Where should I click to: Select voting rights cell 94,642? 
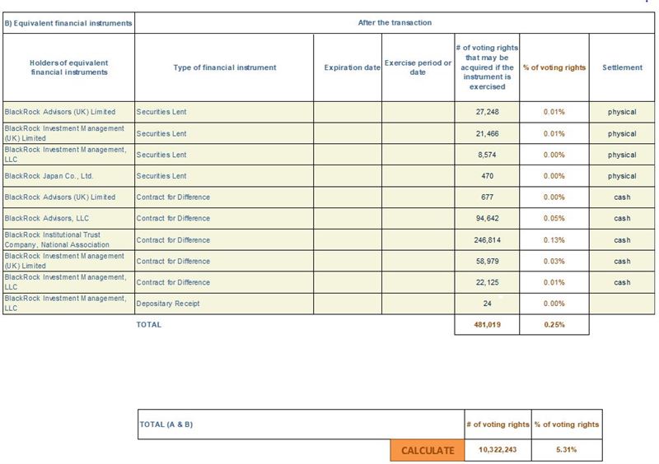point(487,218)
